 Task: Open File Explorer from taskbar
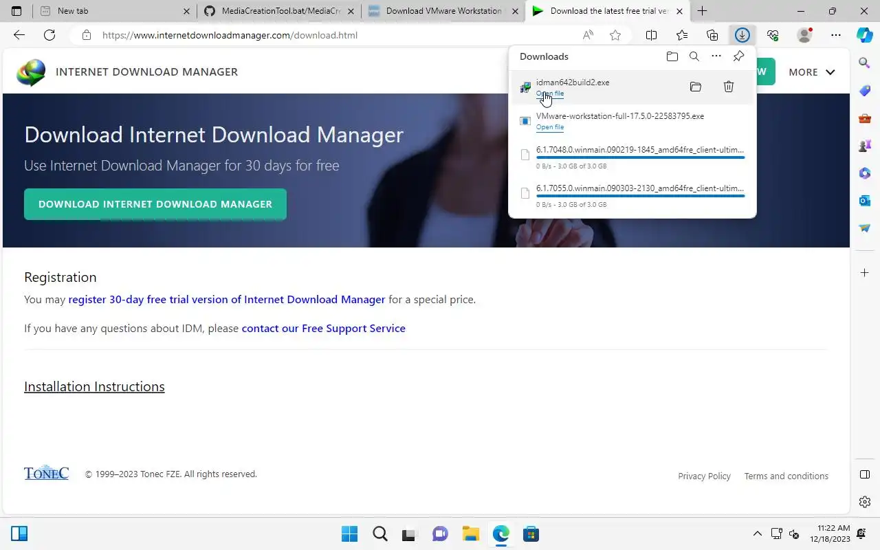pos(470,533)
